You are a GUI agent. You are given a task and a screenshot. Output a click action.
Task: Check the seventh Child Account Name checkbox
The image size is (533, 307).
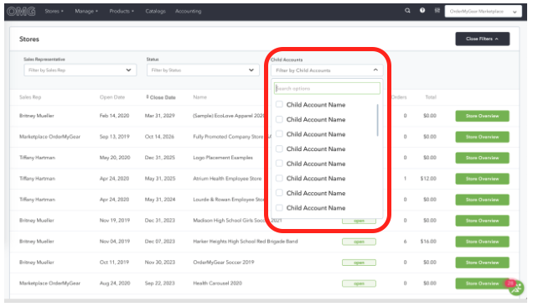[279, 193]
